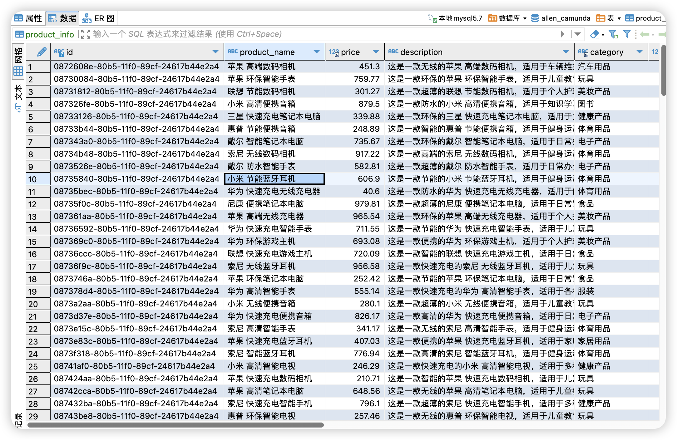
Task: Open the product_name column filter dropdown
Action: click(317, 52)
